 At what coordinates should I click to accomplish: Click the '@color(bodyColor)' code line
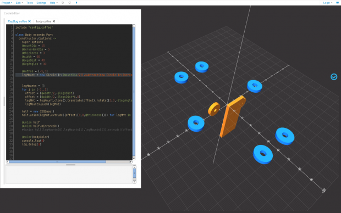(35, 137)
